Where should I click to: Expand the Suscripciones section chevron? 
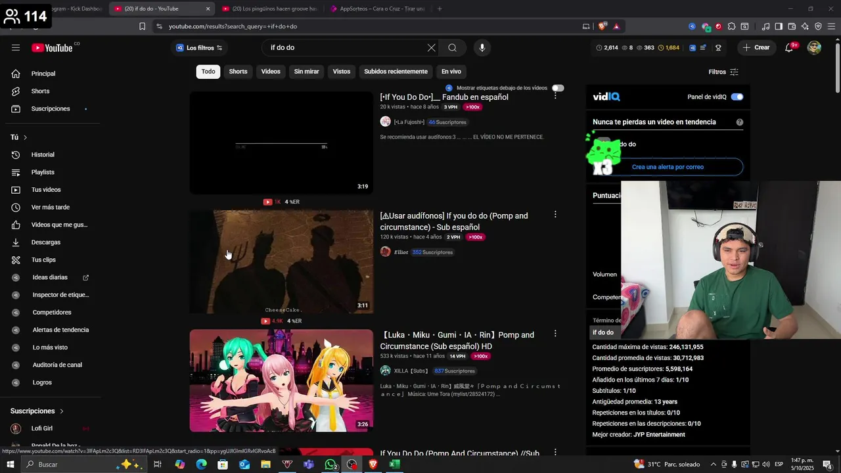click(62, 411)
